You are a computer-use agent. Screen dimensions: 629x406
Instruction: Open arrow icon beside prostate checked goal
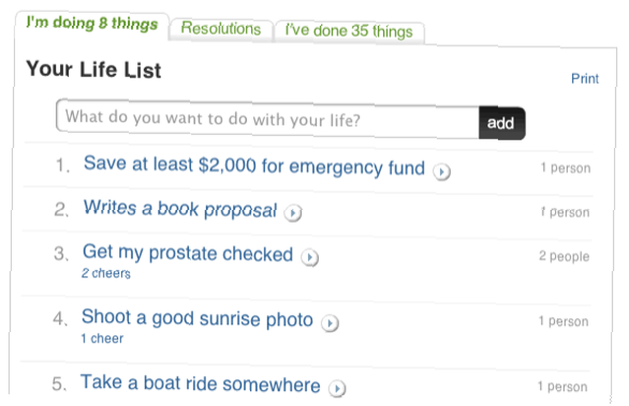coord(309,257)
